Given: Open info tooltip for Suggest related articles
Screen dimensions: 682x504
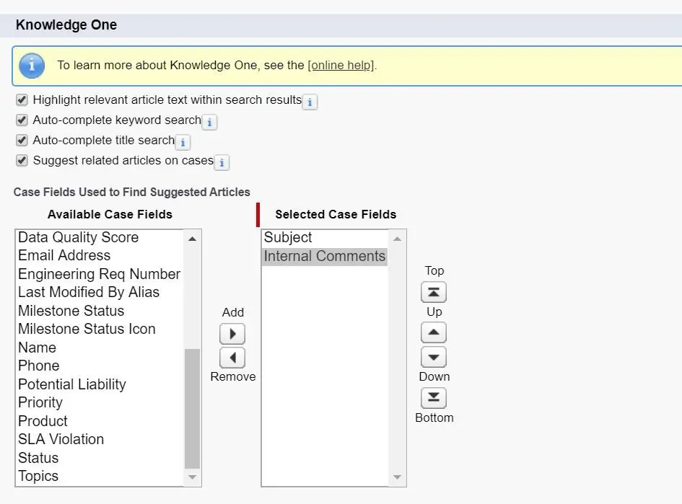Looking at the screenshot, I should point(222,163).
